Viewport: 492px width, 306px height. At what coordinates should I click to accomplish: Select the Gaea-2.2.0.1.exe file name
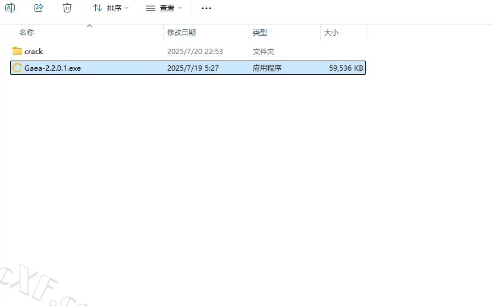52,68
